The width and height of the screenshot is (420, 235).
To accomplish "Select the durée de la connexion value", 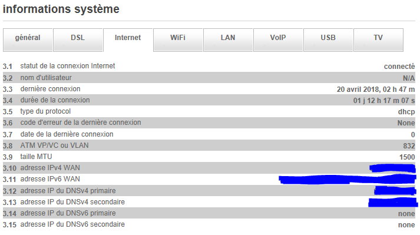I will (x=384, y=101).
